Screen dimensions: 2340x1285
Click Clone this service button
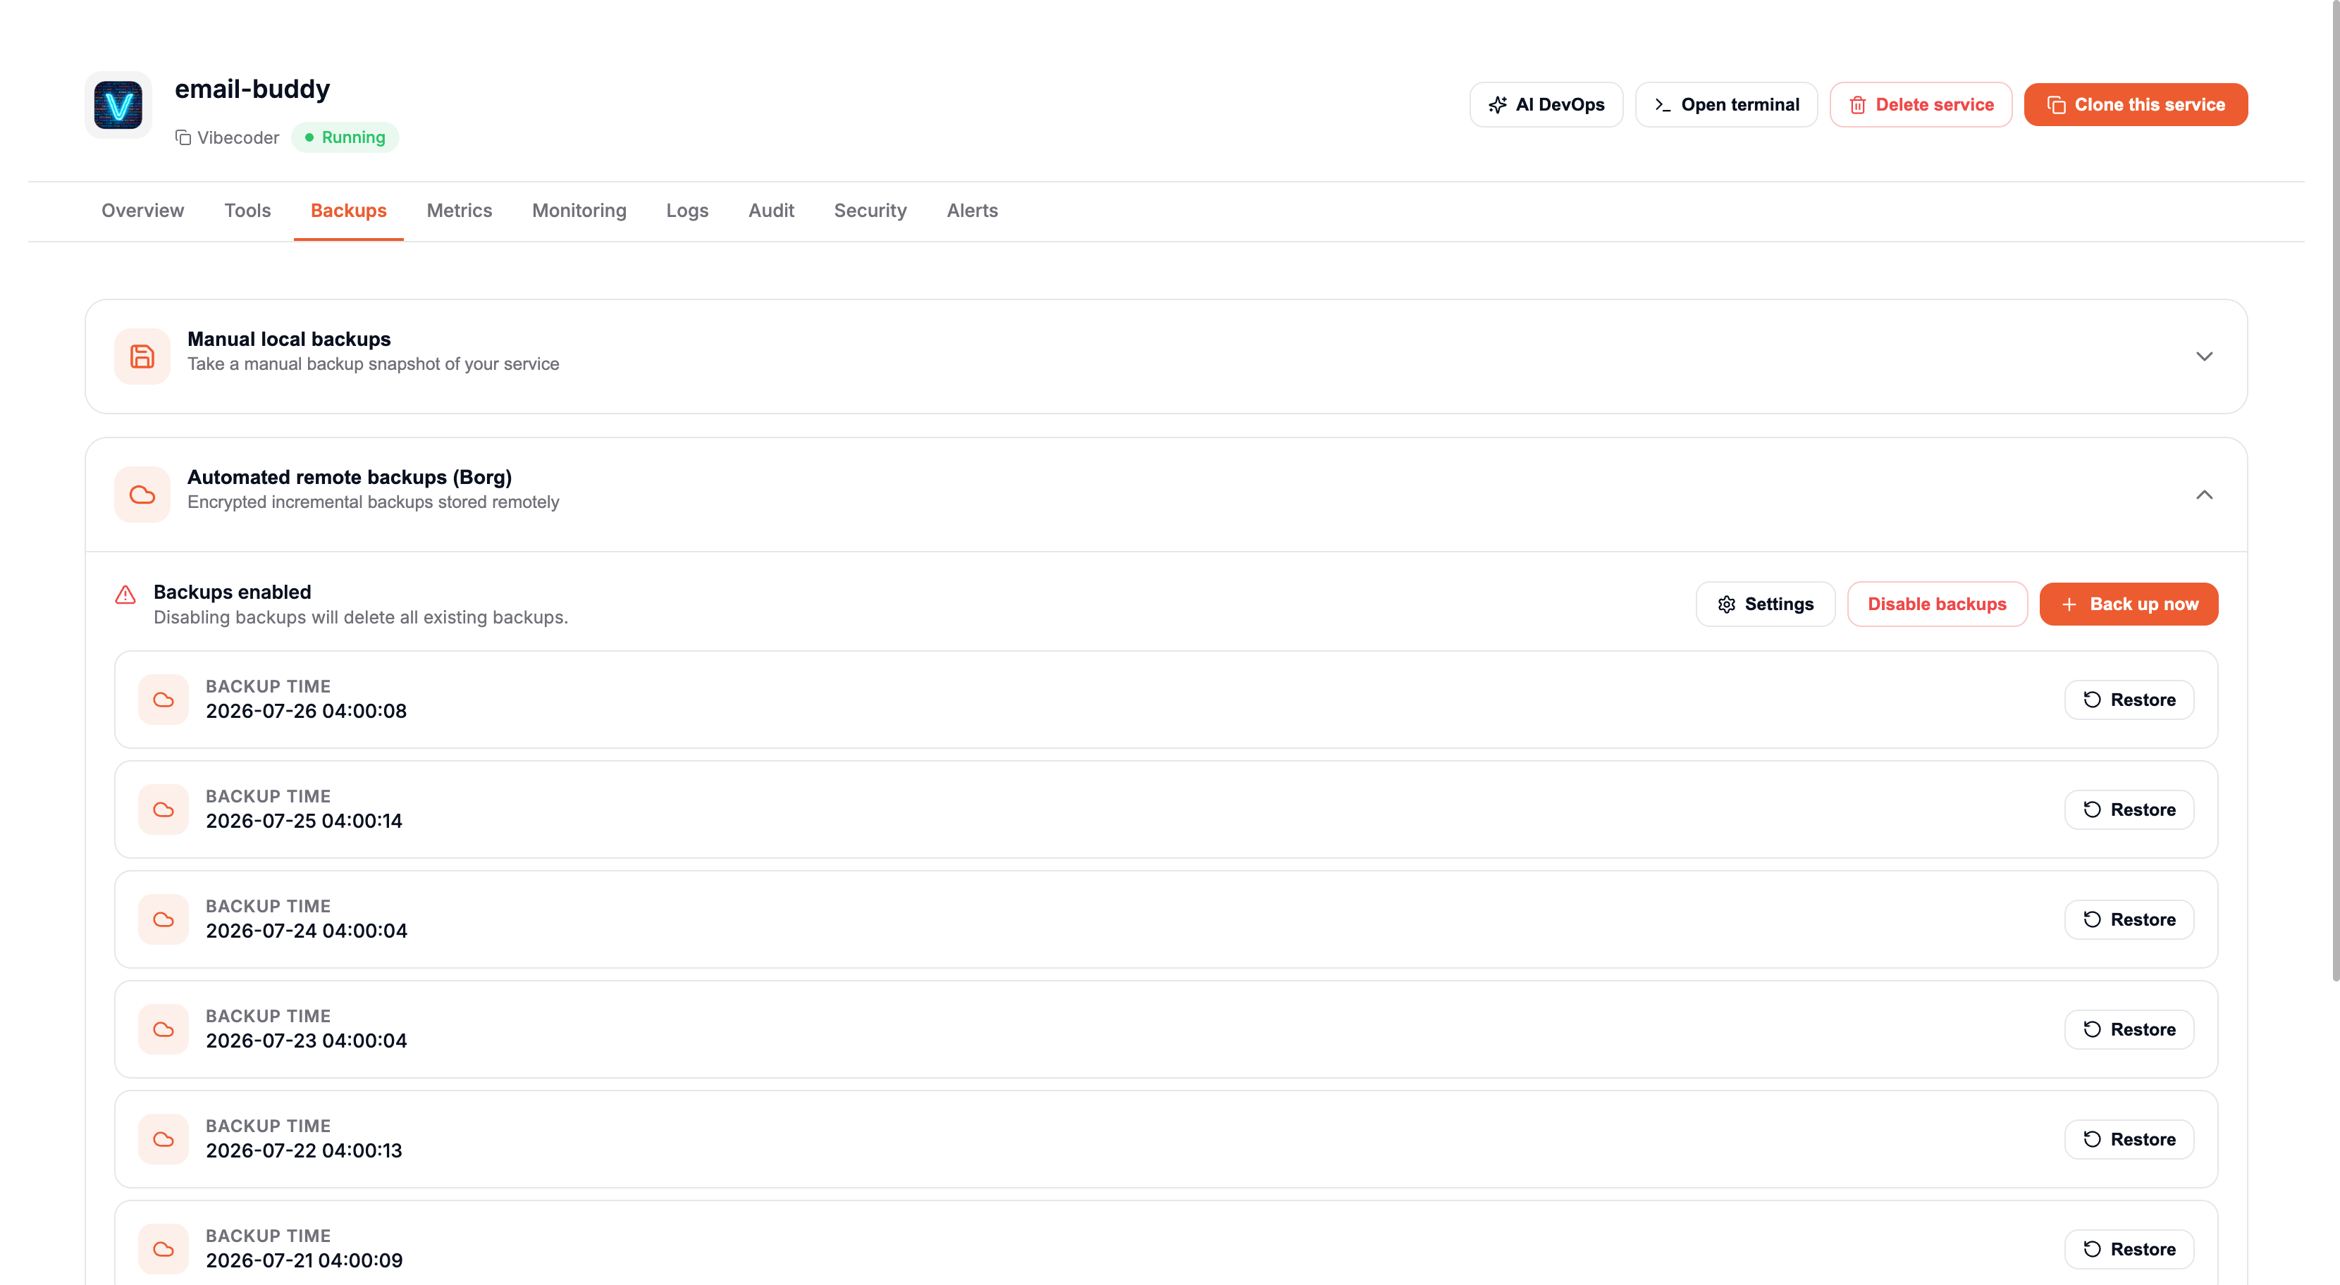2136,104
